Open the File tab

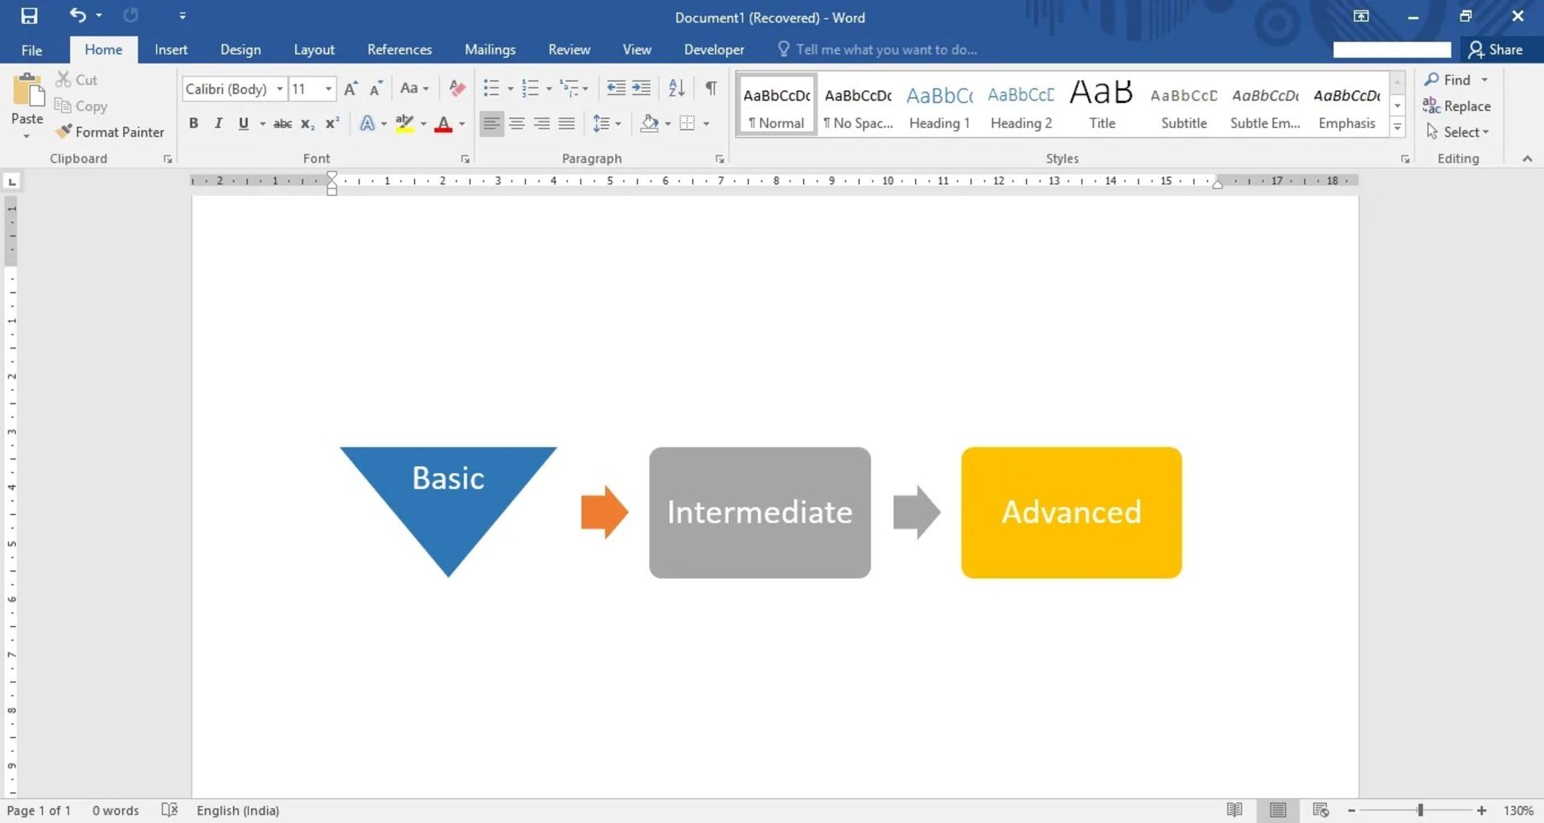pyautogui.click(x=32, y=50)
